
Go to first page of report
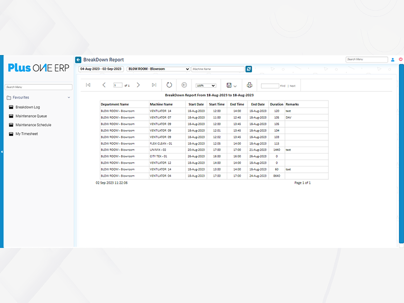click(x=88, y=85)
